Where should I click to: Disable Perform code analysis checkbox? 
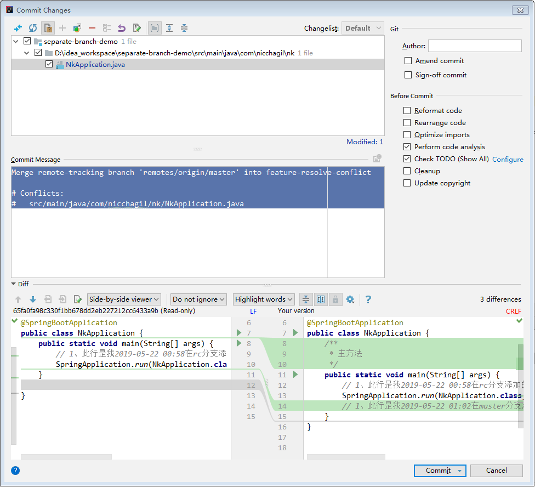(407, 147)
